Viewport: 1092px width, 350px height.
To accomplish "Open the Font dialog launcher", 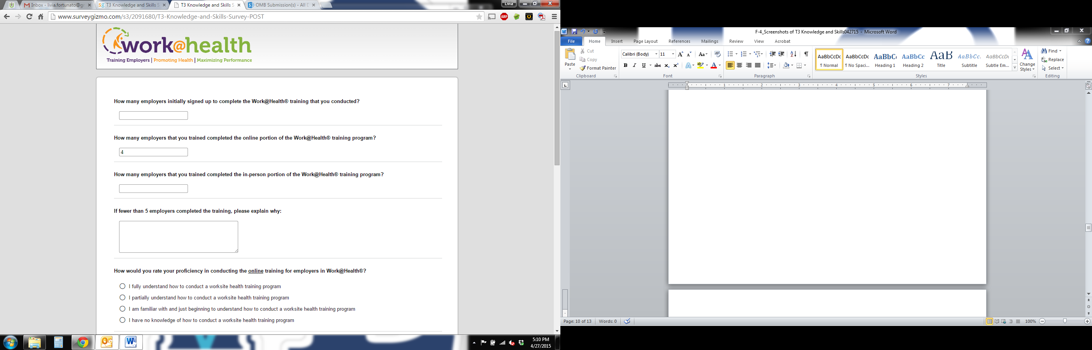I will tap(720, 76).
